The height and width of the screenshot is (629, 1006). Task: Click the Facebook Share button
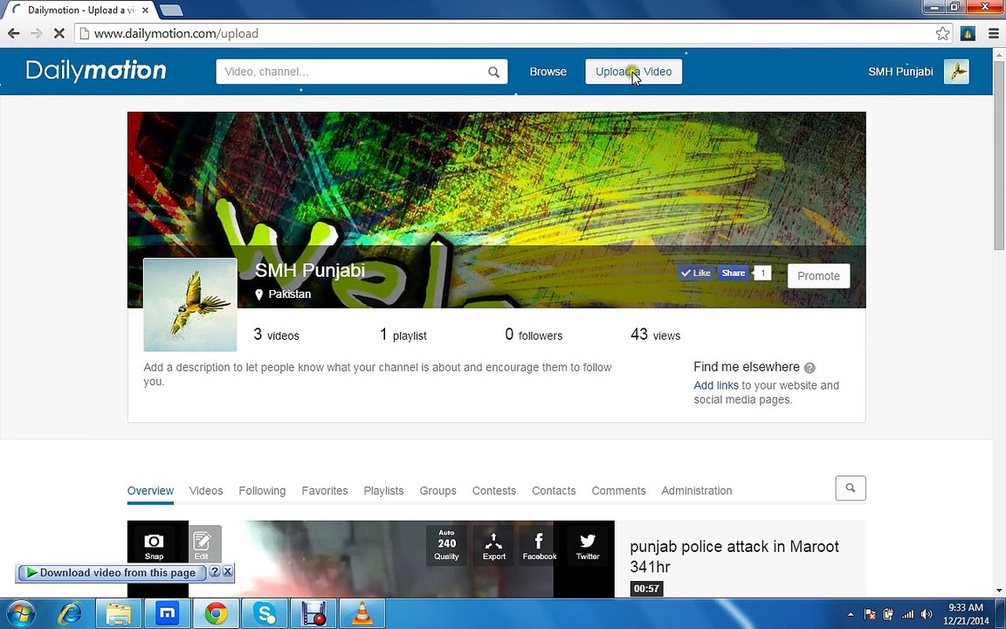(733, 273)
